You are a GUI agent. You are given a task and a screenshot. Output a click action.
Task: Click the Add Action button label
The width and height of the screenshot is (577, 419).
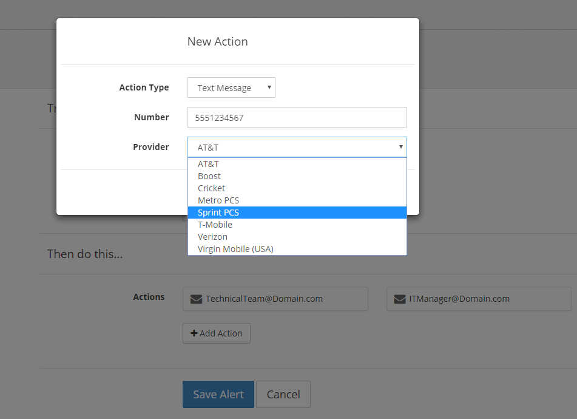(221, 333)
